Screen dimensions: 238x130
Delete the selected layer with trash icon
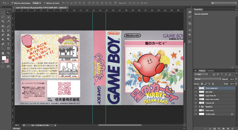(x=232, y=129)
